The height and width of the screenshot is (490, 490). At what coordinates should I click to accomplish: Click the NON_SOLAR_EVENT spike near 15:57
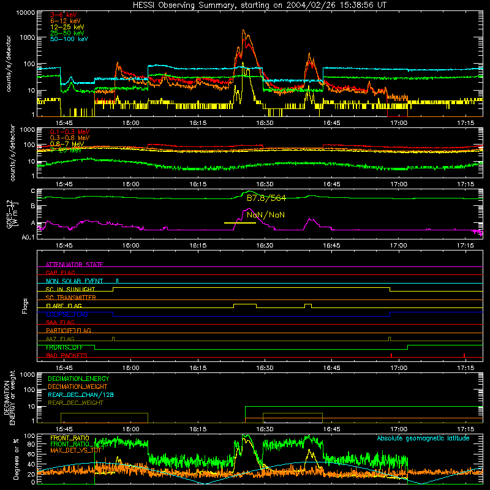click(118, 281)
